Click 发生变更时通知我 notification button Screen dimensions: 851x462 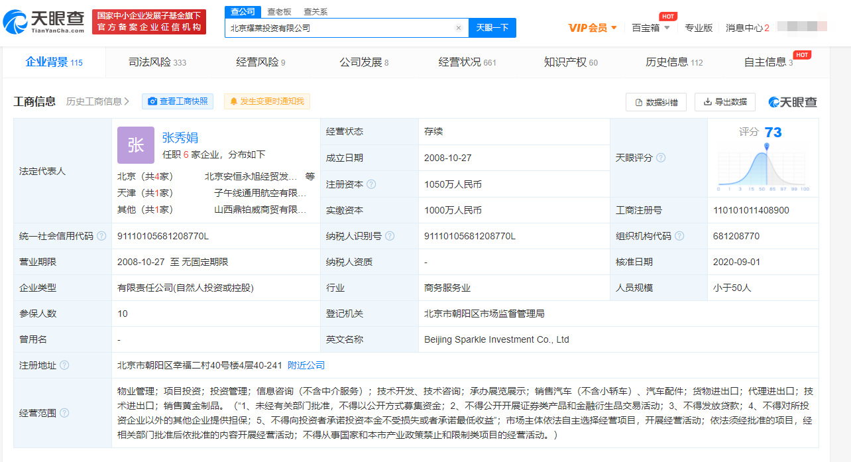point(267,101)
